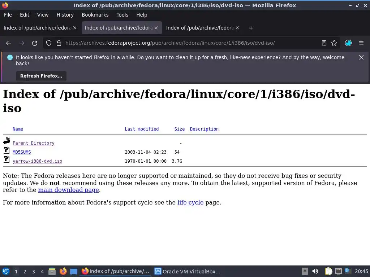The height and width of the screenshot is (277, 370).
Task: Sort listing by Description column
Action: pos(204,129)
